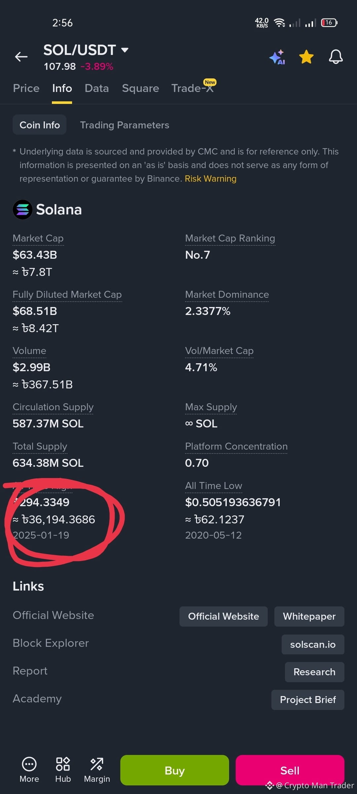
Task: Open Margin trading icon
Action: pyautogui.click(x=97, y=764)
